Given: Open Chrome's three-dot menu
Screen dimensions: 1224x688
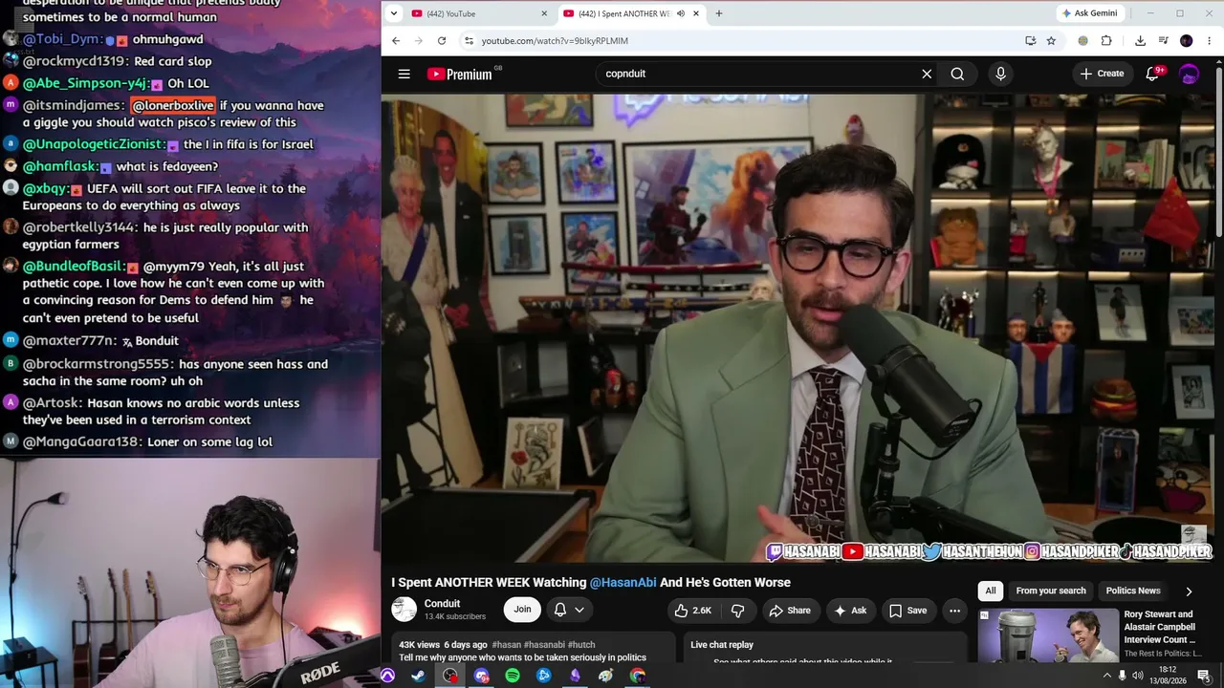Looking at the screenshot, I should coord(1210,41).
